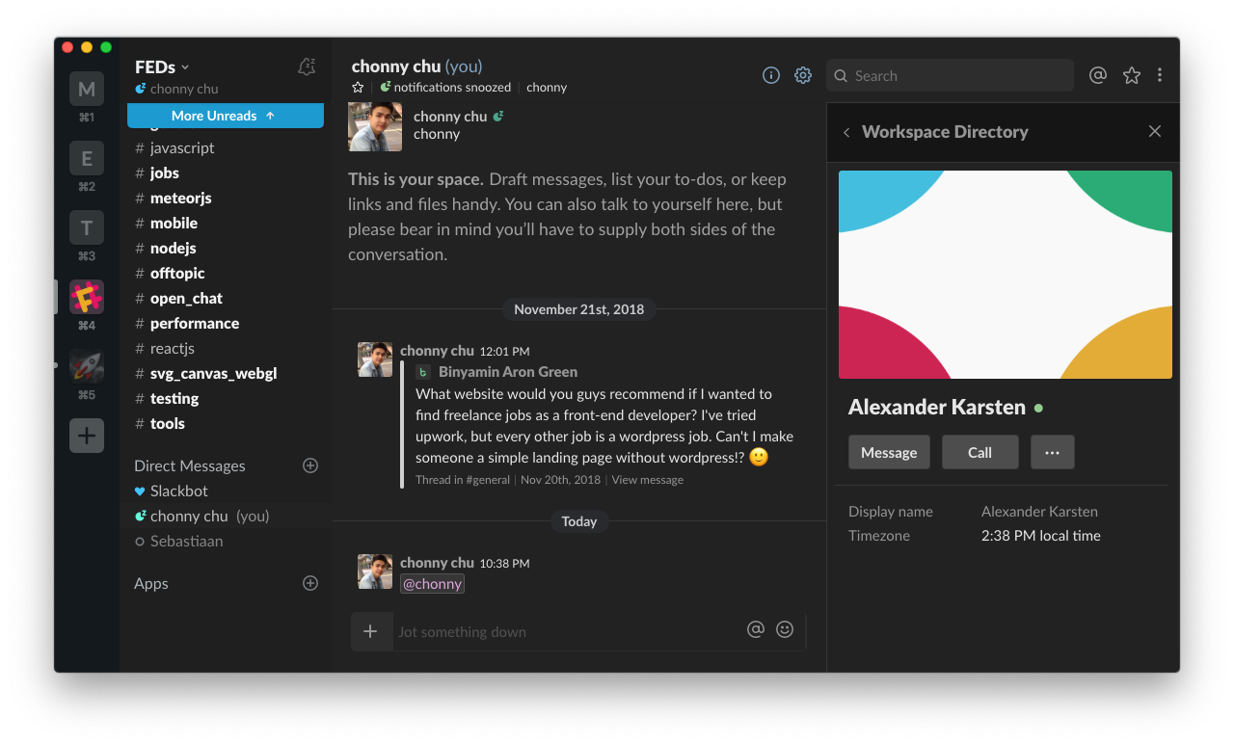The width and height of the screenshot is (1234, 744).
Task: Click the @chonny mention
Action: [x=432, y=583]
